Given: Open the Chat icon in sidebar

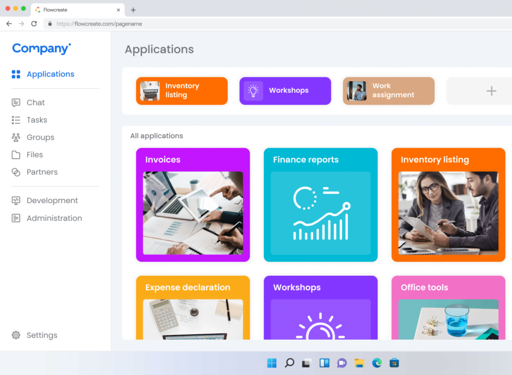Looking at the screenshot, I should [16, 102].
